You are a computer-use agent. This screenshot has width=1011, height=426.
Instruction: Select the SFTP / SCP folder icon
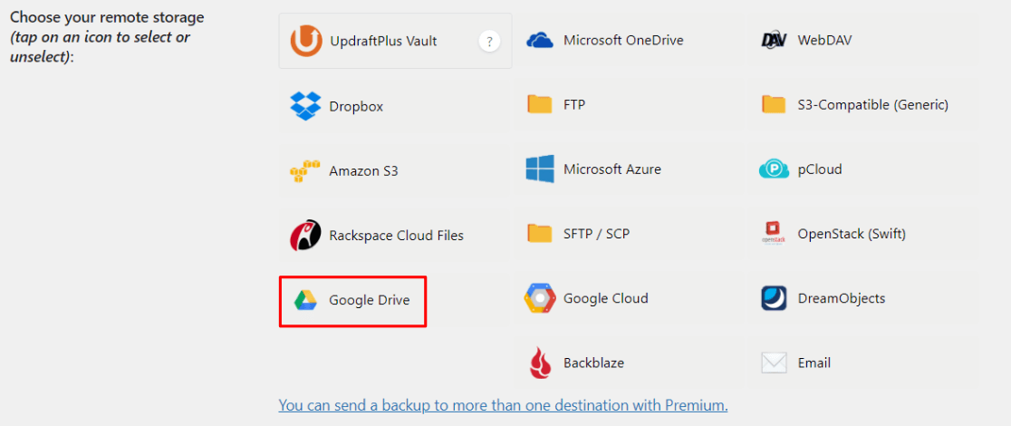pyautogui.click(x=540, y=233)
